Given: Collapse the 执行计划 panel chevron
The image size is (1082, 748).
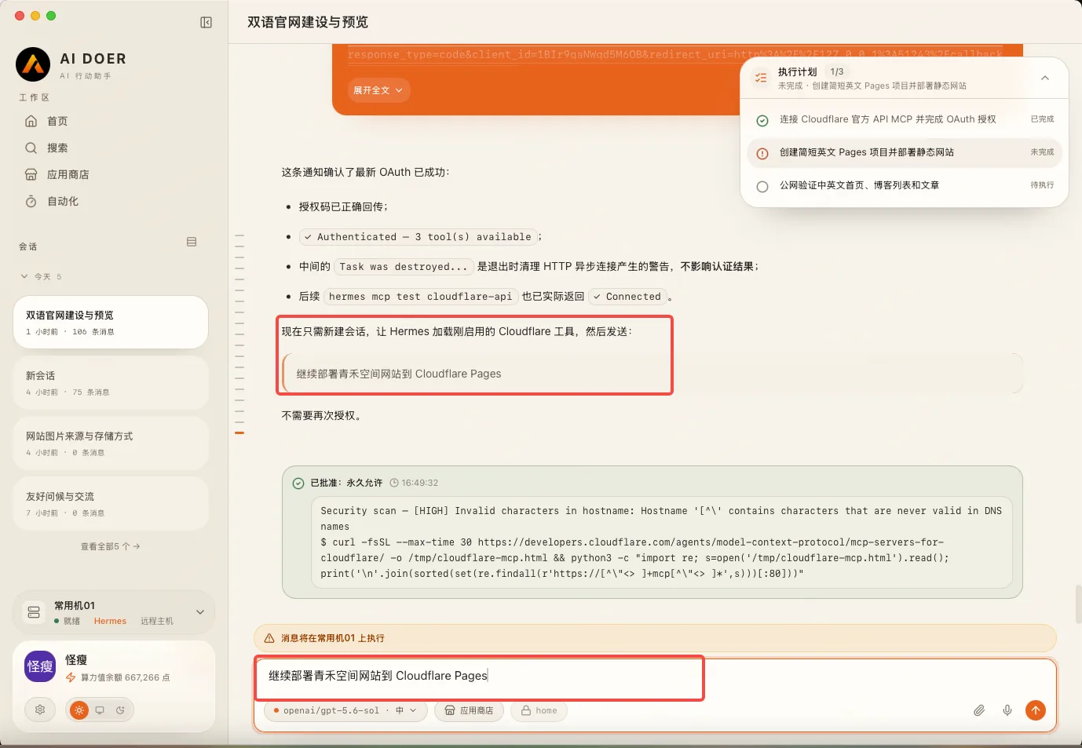Looking at the screenshot, I should [1045, 78].
